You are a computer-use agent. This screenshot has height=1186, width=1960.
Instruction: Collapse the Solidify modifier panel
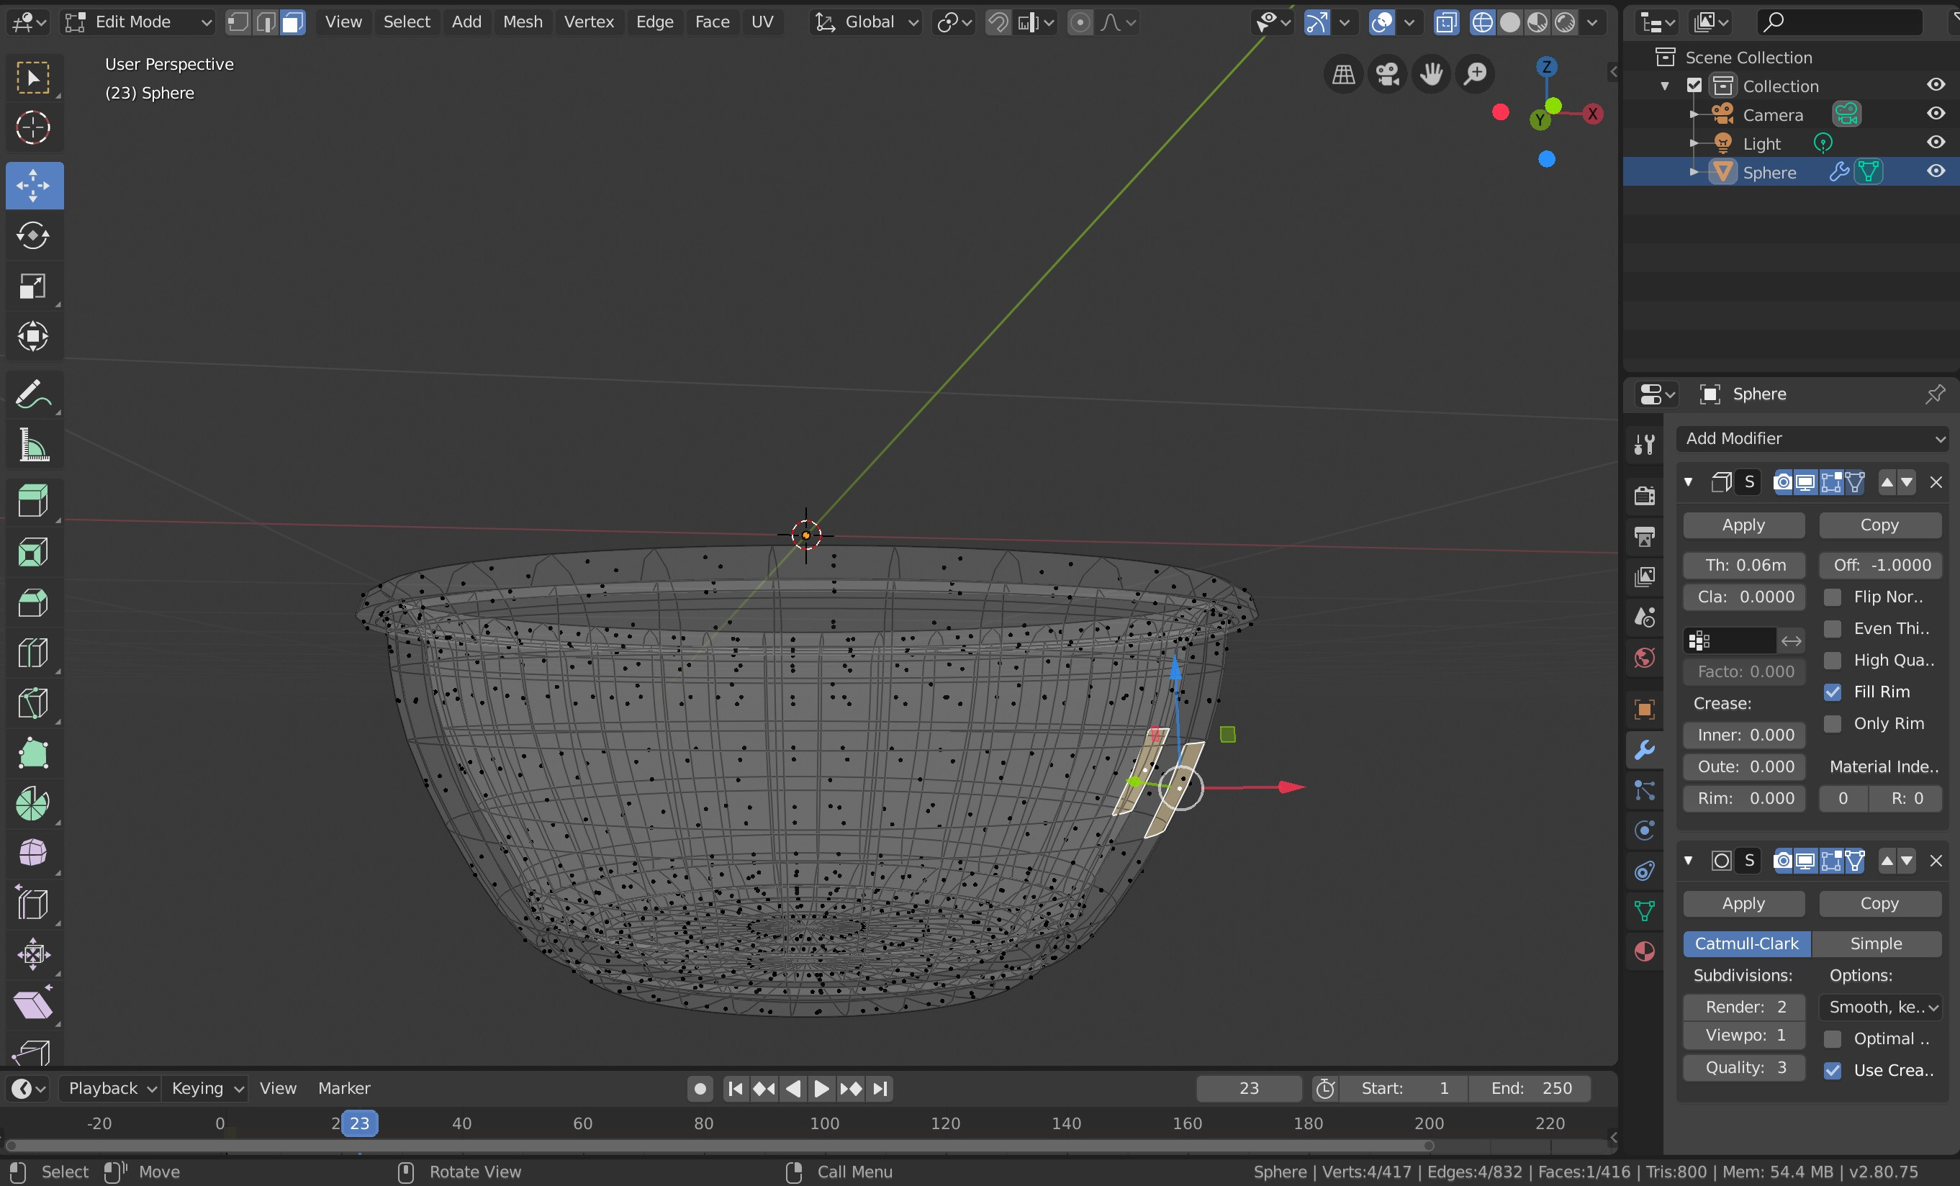click(1688, 482)
